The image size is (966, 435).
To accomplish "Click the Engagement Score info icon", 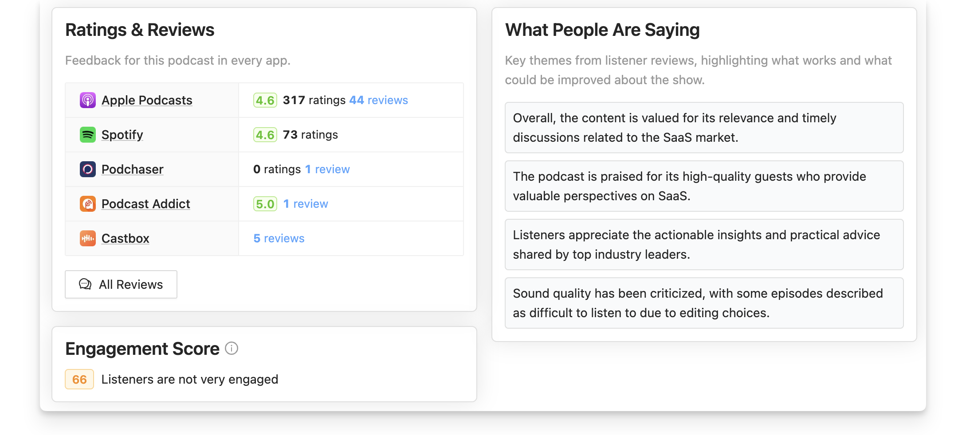I will 232,349.
